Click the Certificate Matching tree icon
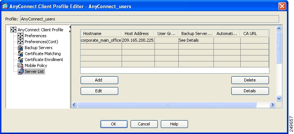This screenshot has height=134, width=294. point(21,54)
